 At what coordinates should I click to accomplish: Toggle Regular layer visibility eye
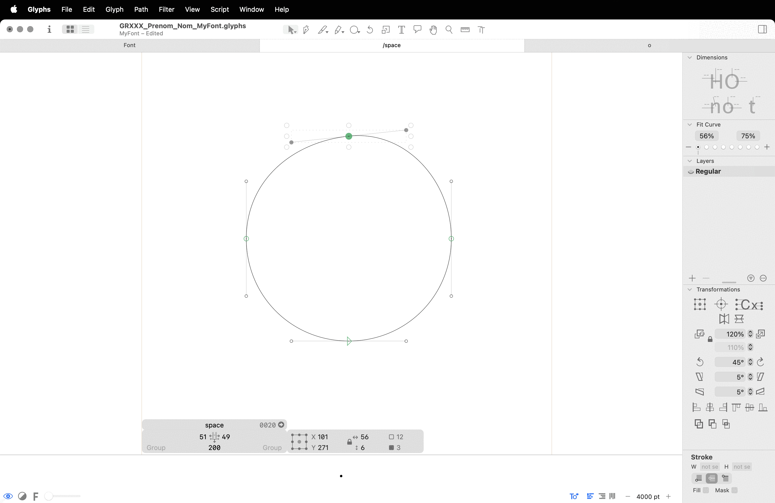click(690, 171)
